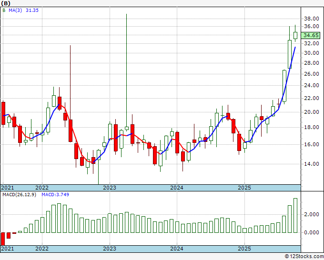Image resolution: width=324 pixels, height=260 pixels.
Task: Open the 12Stocks.com watermark link
Action: point(304,256)
